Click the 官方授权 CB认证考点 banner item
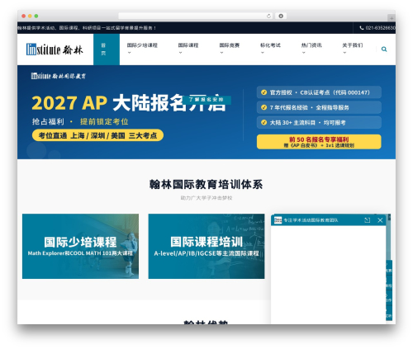 (319, 92)
